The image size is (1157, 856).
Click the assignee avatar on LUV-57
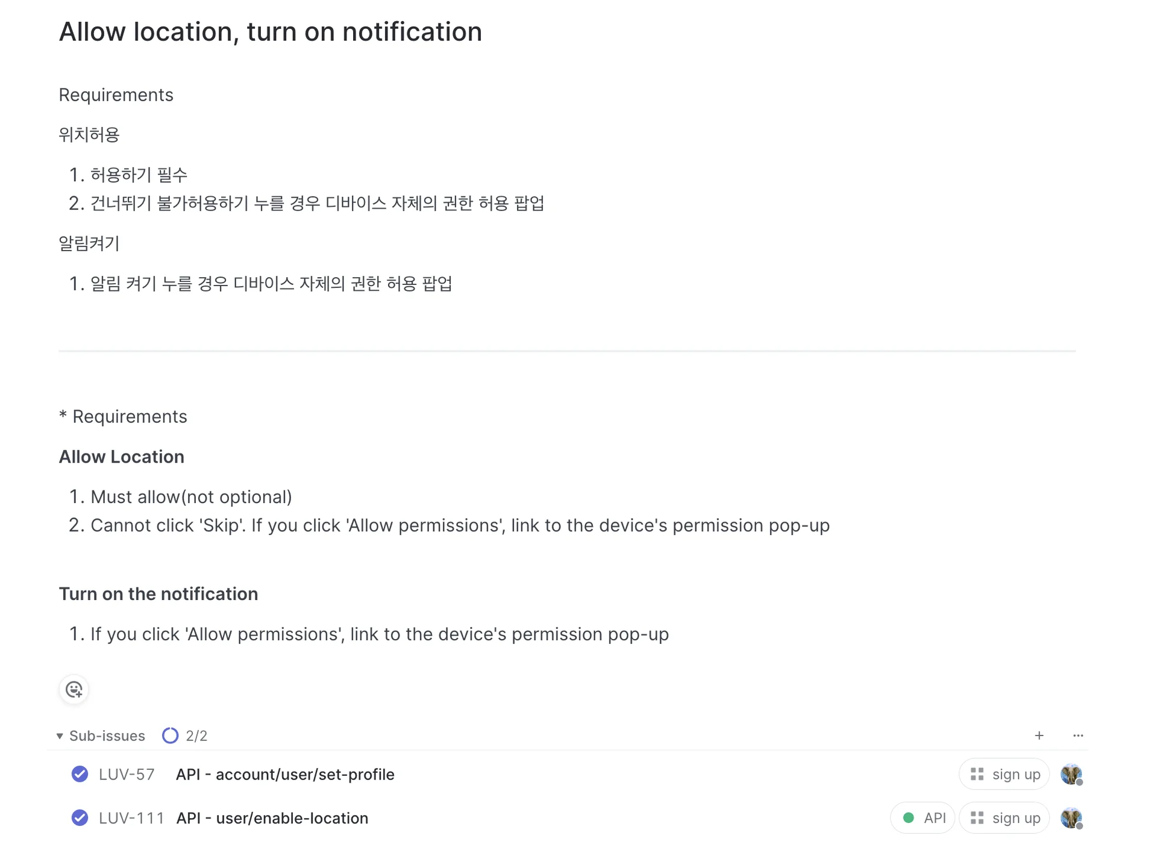[x=1071, y=774]
